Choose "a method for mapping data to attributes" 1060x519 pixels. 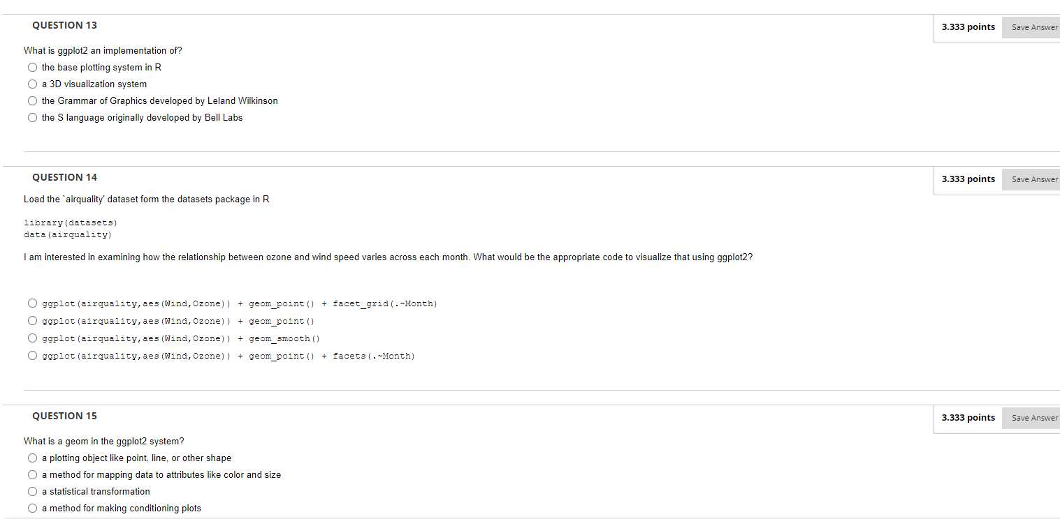coord(32,474)
